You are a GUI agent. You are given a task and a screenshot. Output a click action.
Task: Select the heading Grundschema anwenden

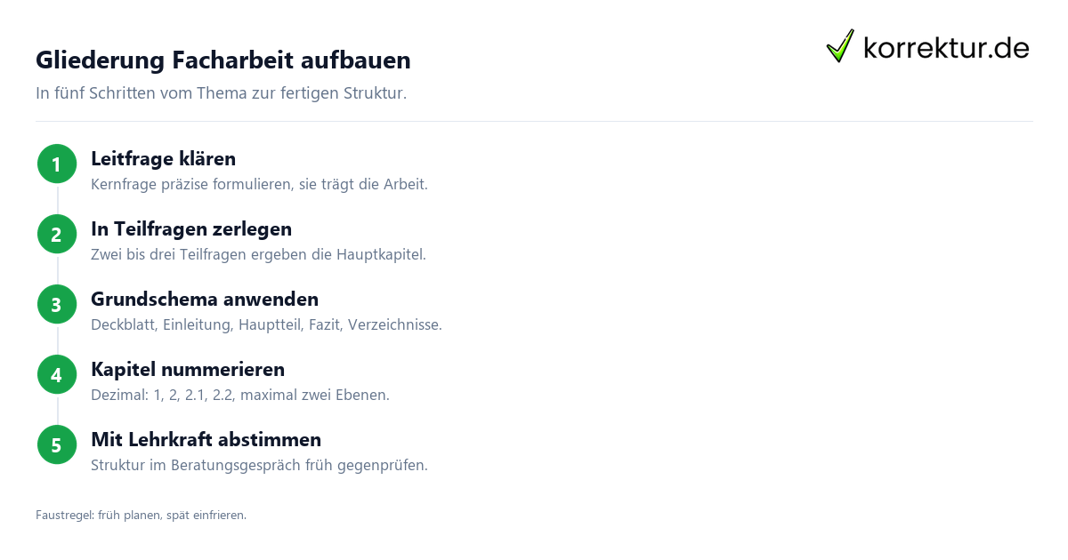(x=205, y=300)
